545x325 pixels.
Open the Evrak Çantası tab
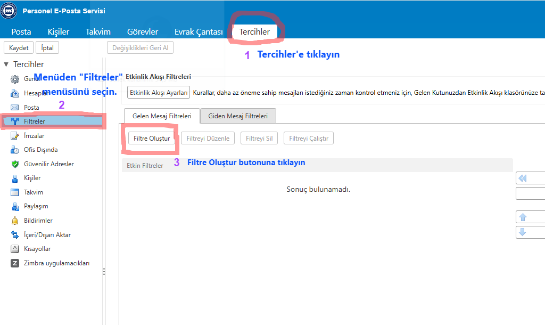click(x=199, y=31)
